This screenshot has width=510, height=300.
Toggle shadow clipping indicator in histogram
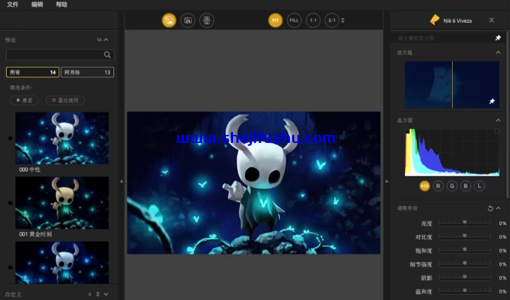coord(407,131)
